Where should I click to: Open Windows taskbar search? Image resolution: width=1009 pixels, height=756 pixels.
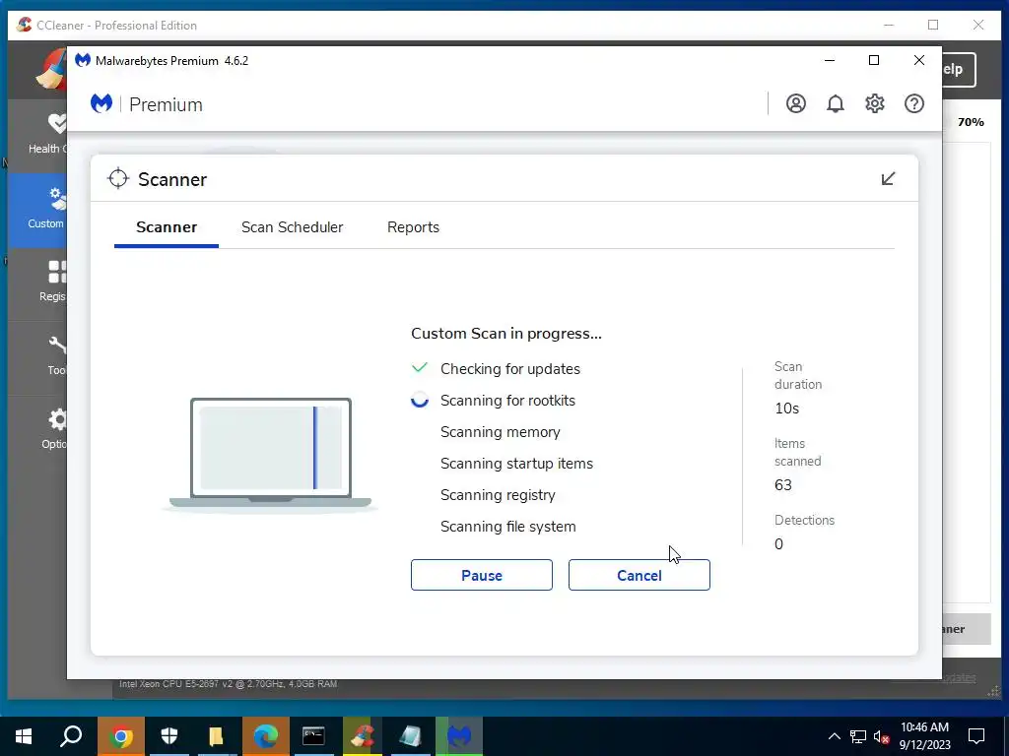[71, 736]
